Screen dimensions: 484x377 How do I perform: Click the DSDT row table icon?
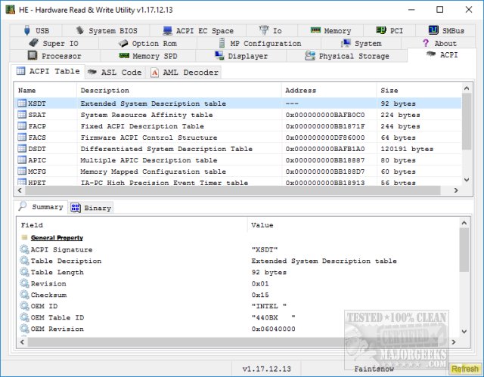22,149
